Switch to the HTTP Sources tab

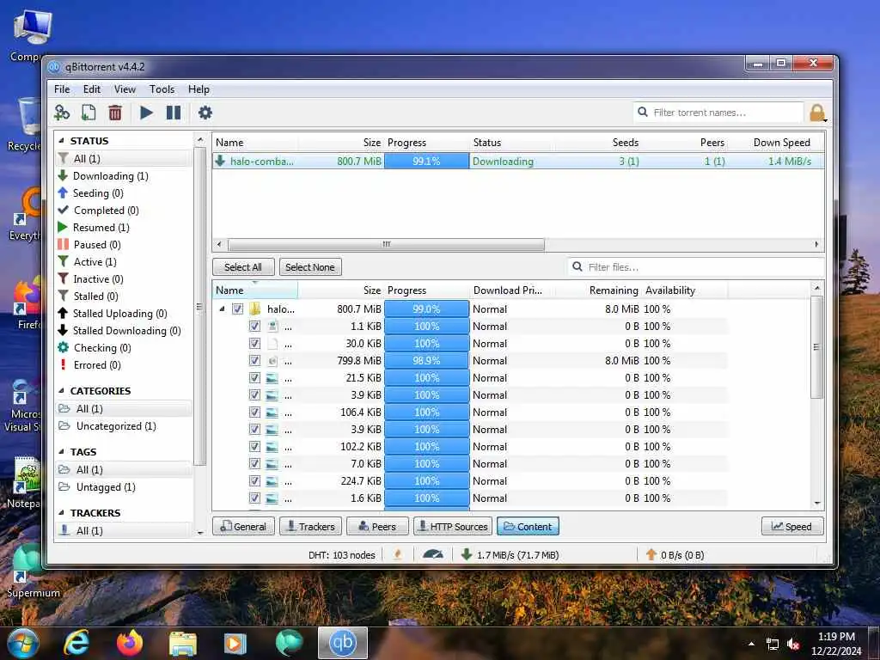453,527
